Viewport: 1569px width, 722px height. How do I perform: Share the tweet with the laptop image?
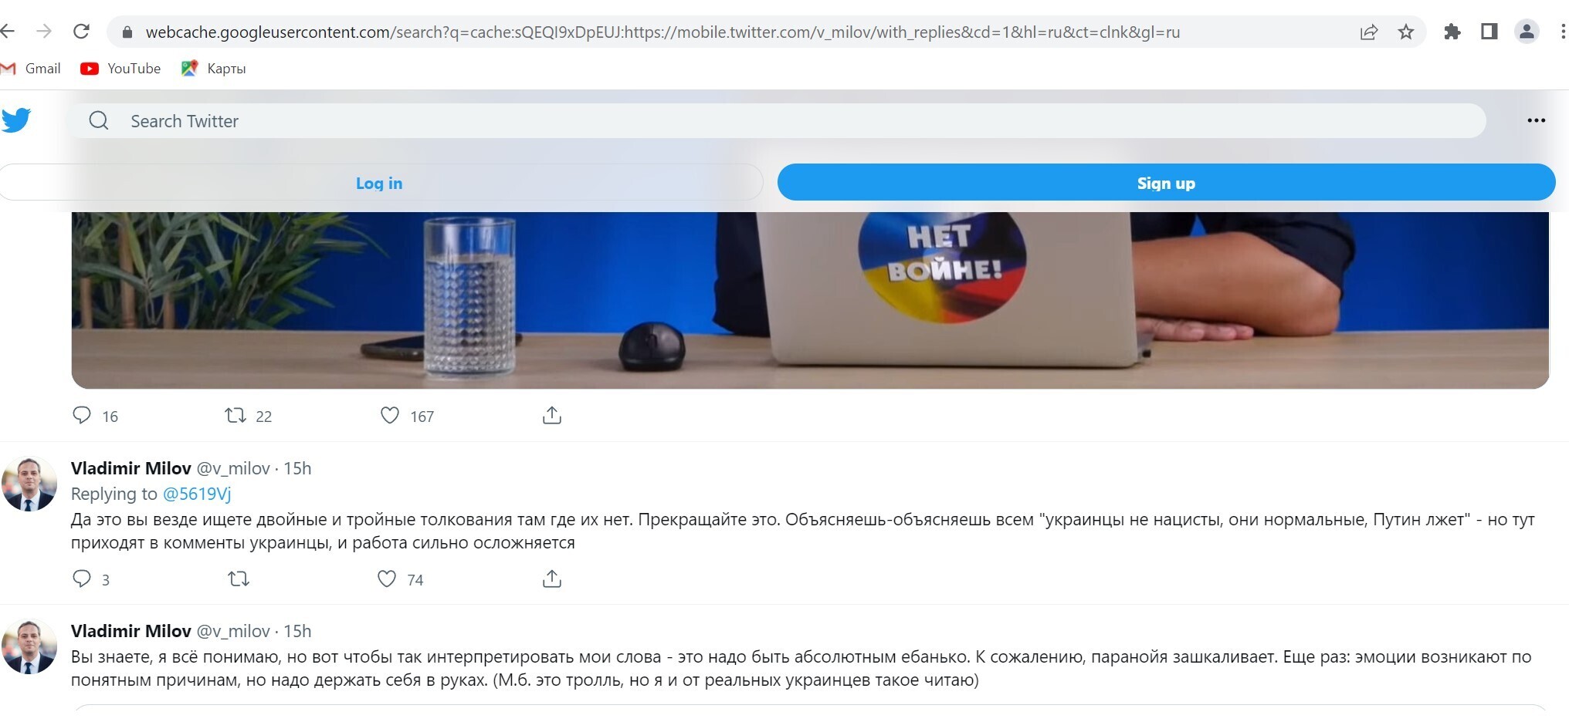tap(552, 416)
